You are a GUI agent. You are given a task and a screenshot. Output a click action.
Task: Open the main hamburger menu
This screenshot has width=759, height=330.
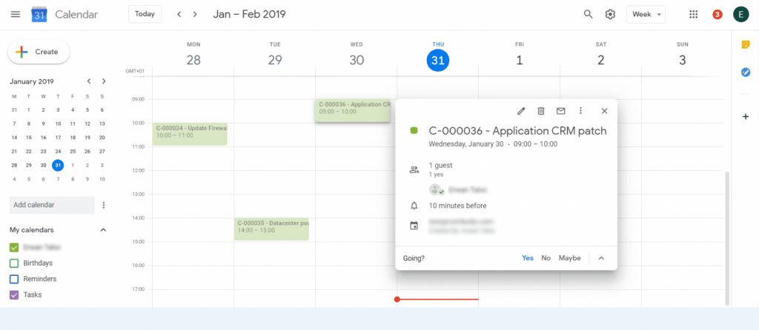click(x=16, y=14)
